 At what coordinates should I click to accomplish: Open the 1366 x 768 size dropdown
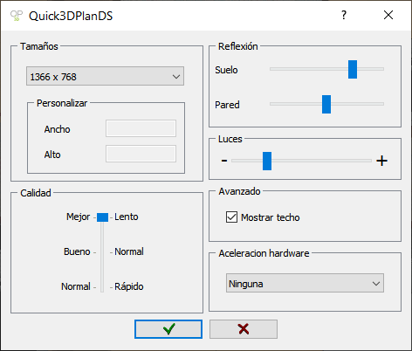105,76
